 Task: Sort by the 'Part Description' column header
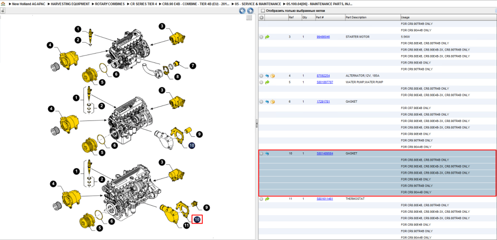click(372, 17)
